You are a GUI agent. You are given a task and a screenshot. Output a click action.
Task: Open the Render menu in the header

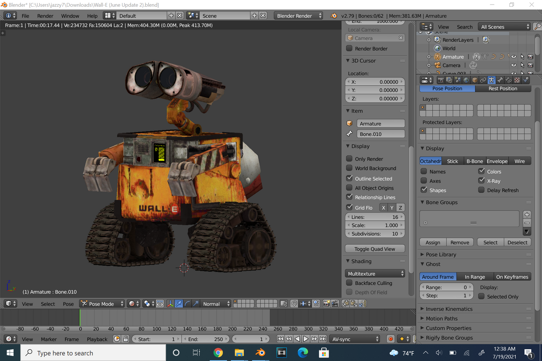[45, 16]
